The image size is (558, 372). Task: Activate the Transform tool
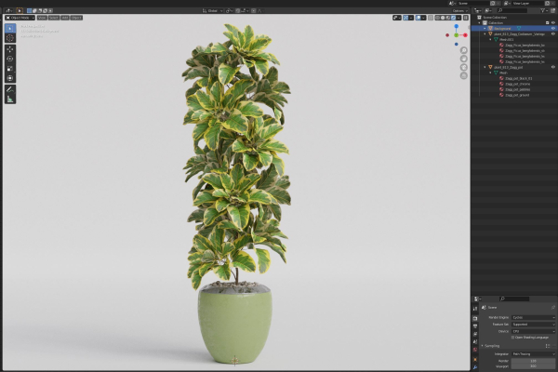(10, 78)
